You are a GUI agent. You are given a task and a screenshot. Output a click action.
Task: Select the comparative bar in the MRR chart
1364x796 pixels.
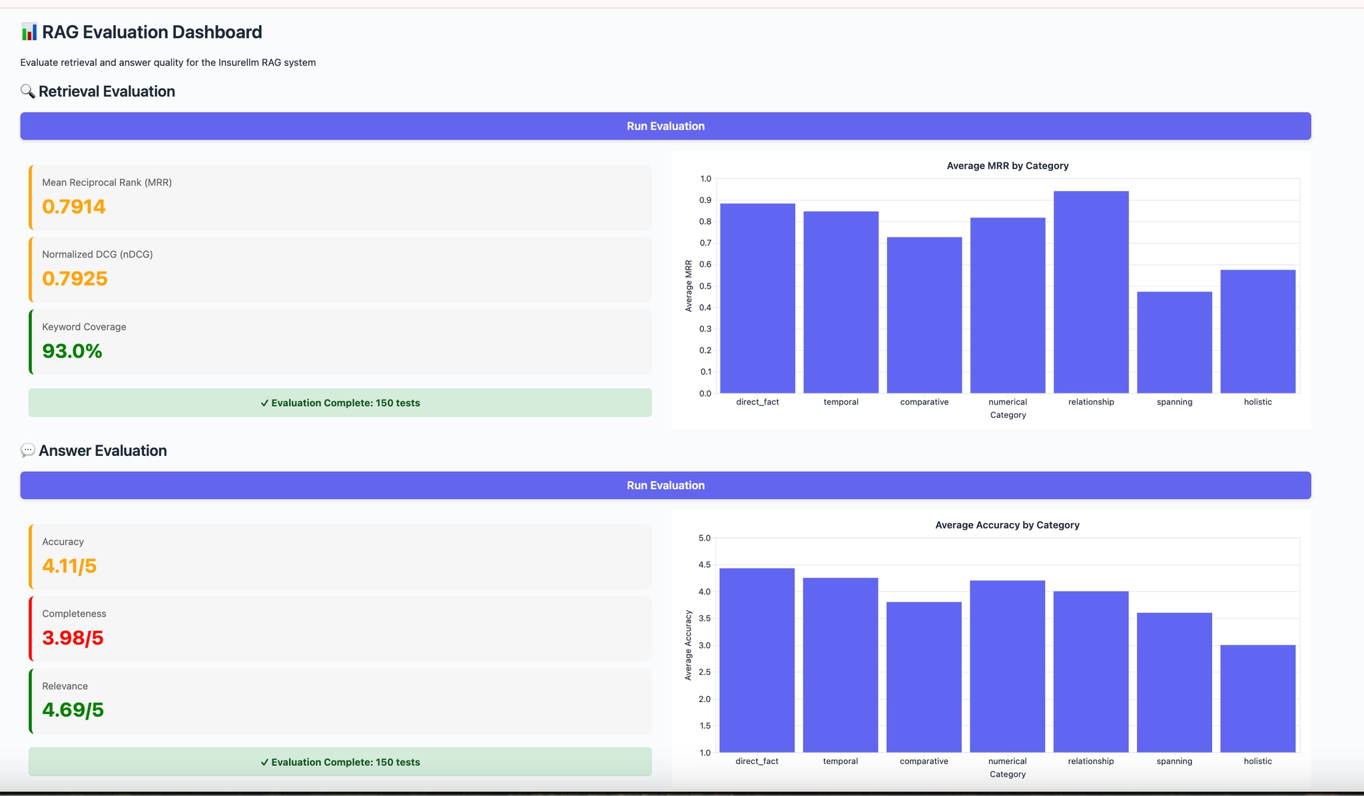924,315
